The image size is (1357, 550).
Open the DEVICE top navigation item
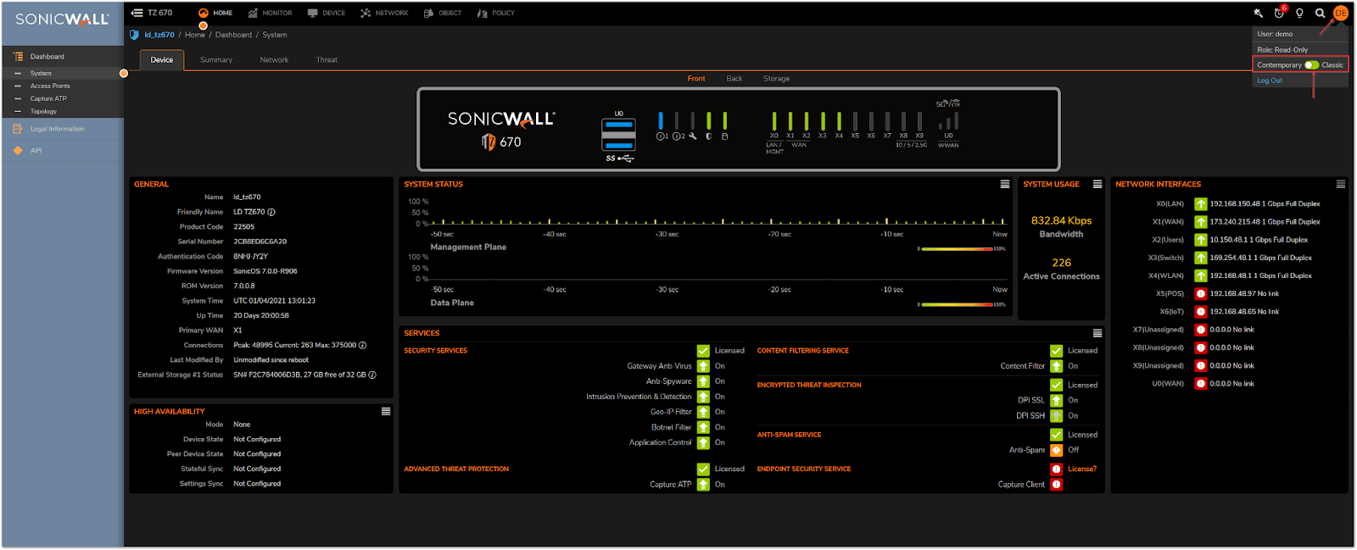click(327, 13)
